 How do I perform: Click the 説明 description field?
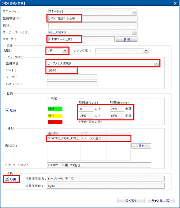click(x=93, y=25)
